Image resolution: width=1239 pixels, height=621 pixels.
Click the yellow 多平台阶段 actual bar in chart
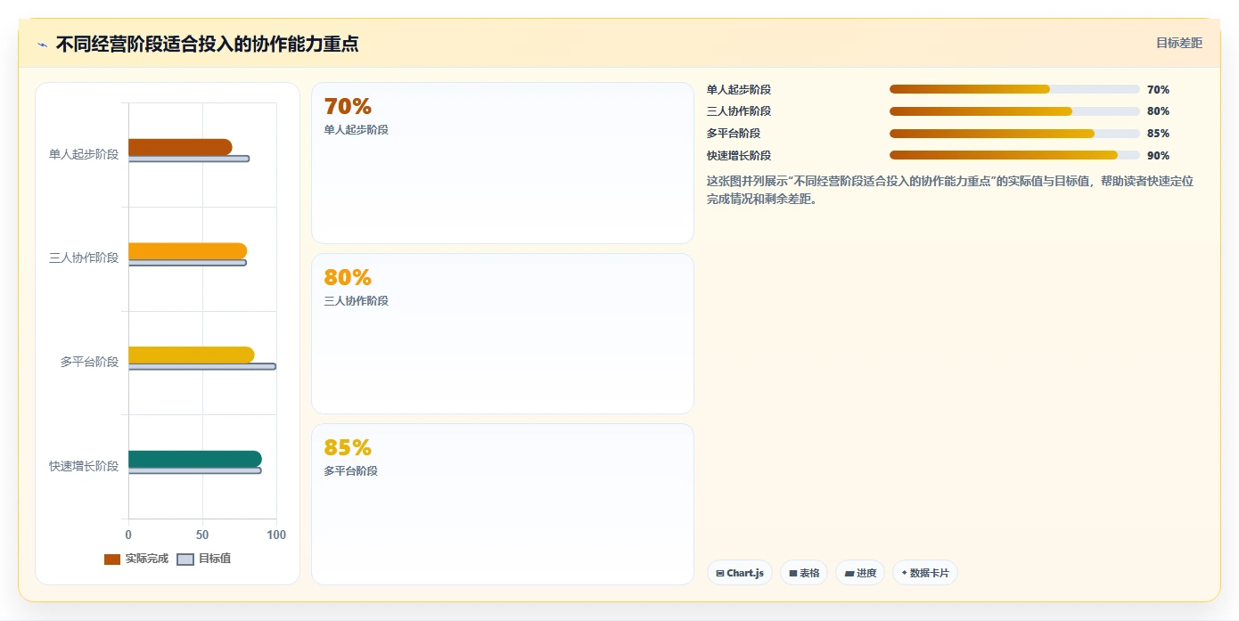(191, 355)
